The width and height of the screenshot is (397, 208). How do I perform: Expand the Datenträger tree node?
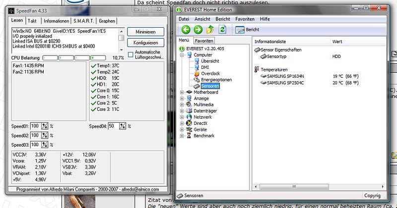(182, 111)
